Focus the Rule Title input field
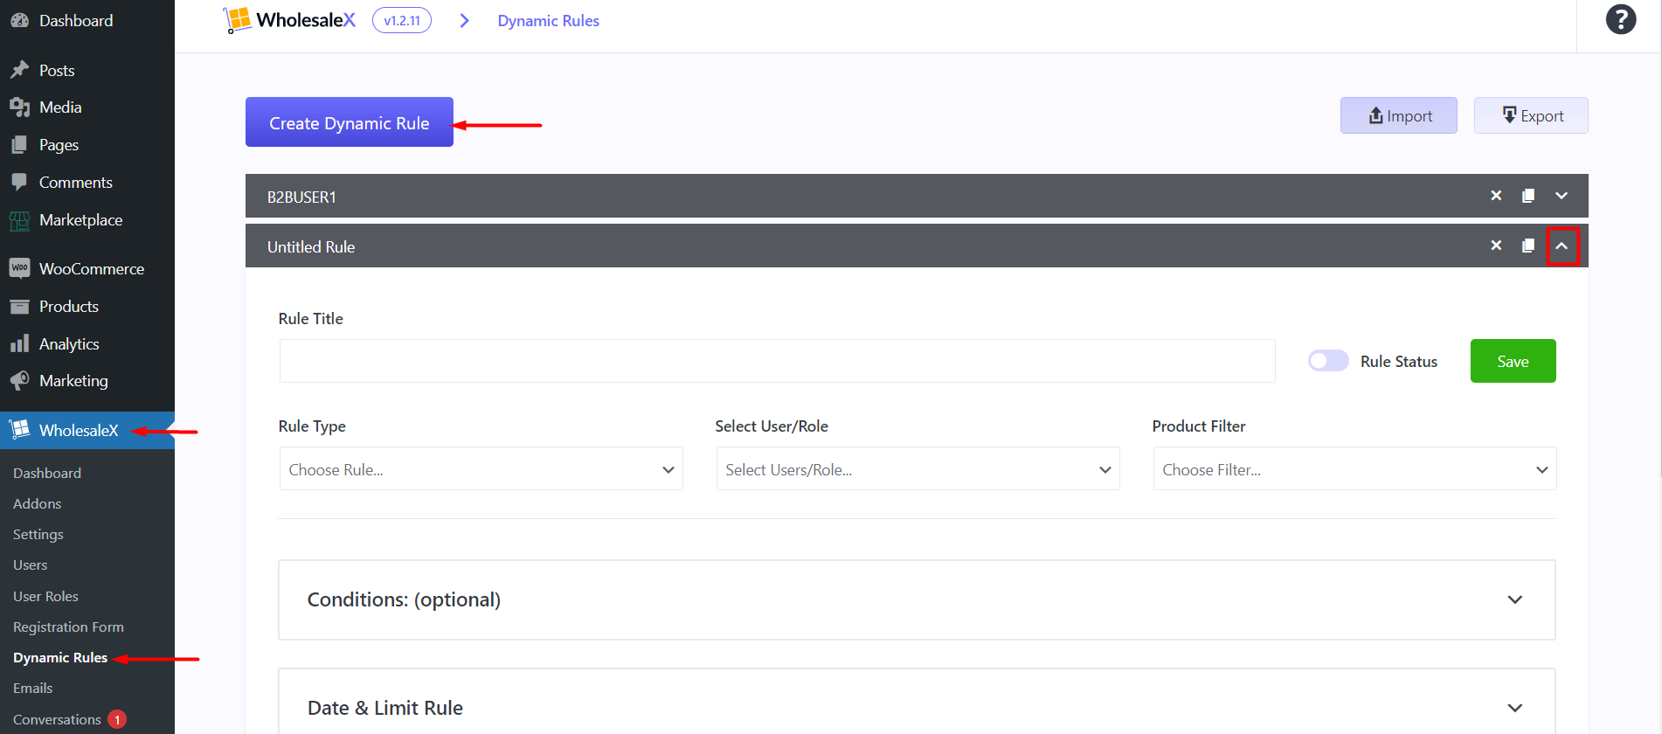Image resolution: width=1662 pixels, height=734 pixels. point(778,361)
